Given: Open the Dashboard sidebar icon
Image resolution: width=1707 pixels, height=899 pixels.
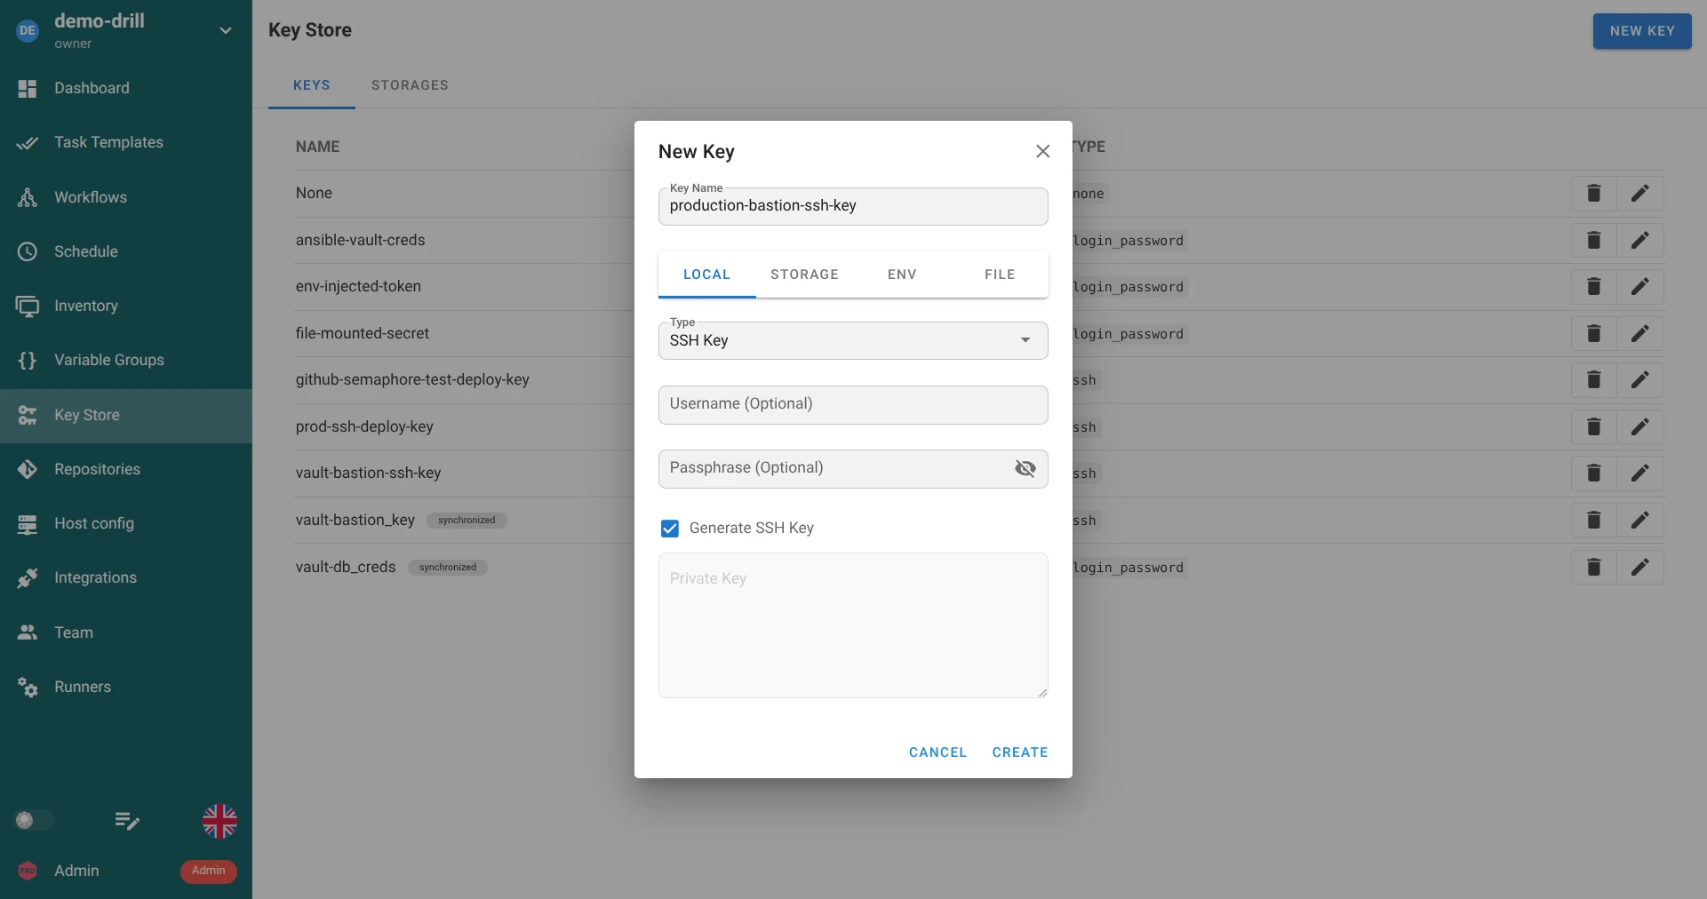Looking at the screenshot, I should 28,88.
